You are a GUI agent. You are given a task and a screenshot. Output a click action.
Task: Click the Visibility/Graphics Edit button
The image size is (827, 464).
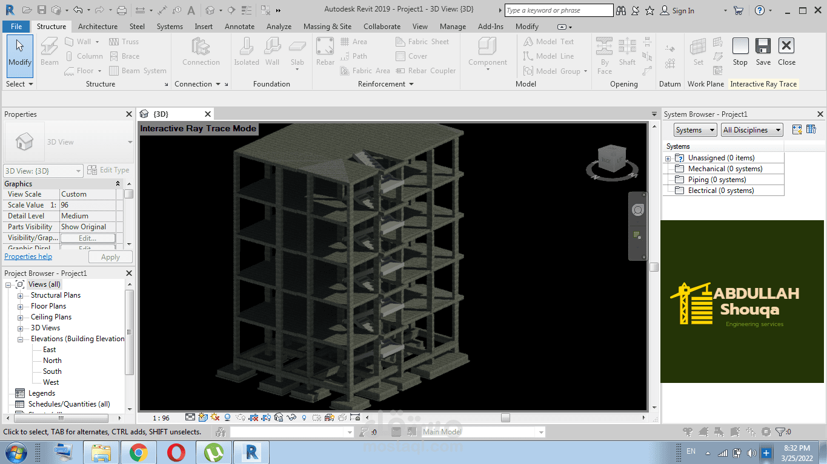pyautogui.click(x=88, y=238)
